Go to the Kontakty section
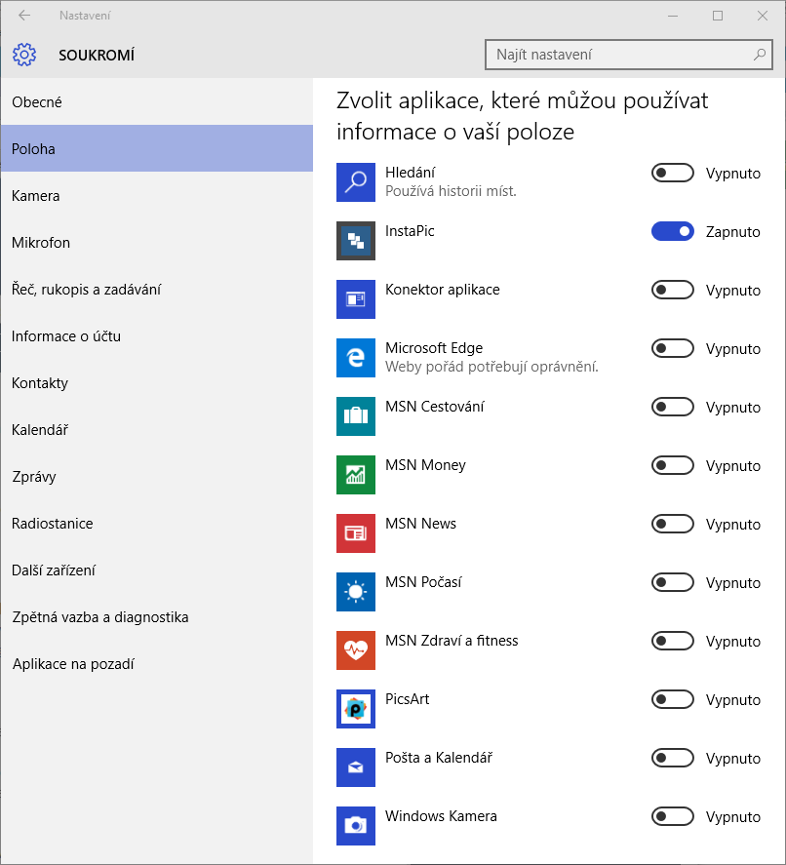The width and height of the screenshot is (786, 865). point(157,383)
